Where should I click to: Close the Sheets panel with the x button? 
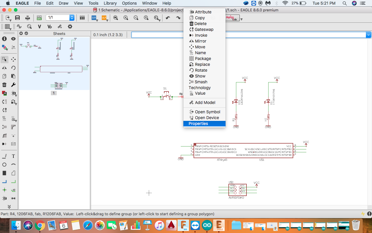tap(21, 33)
